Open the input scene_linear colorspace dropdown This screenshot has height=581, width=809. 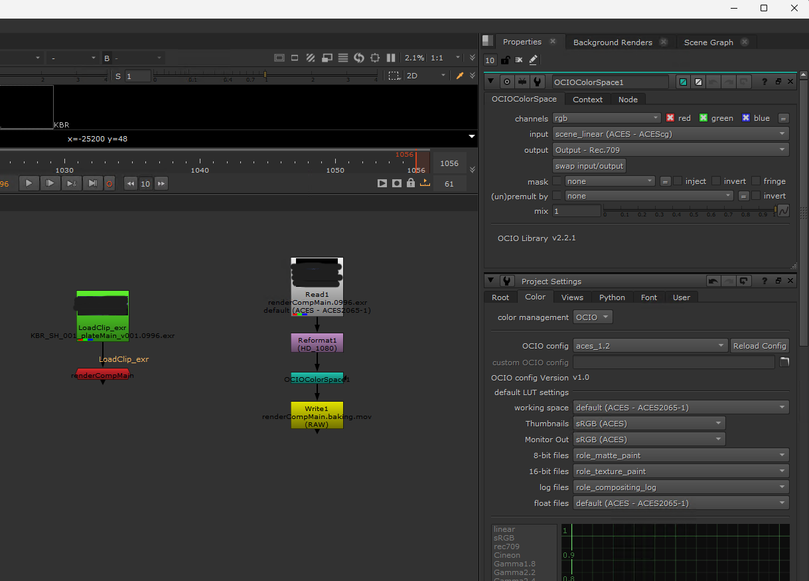[670, 133]
